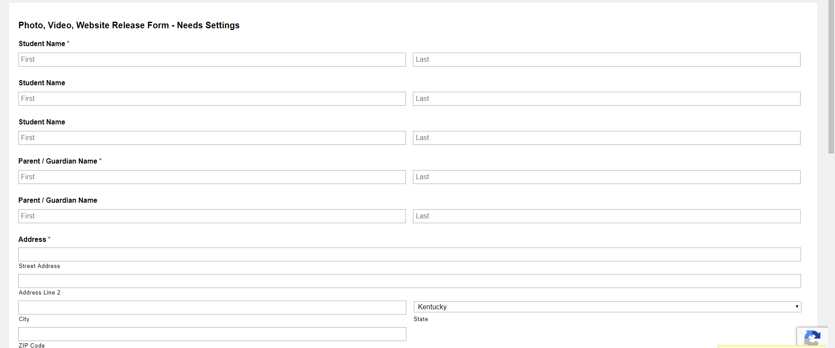This screenshot has height=348, width=835.
Task: Click into the Street Address input box
Action: [x=409, y=254]
